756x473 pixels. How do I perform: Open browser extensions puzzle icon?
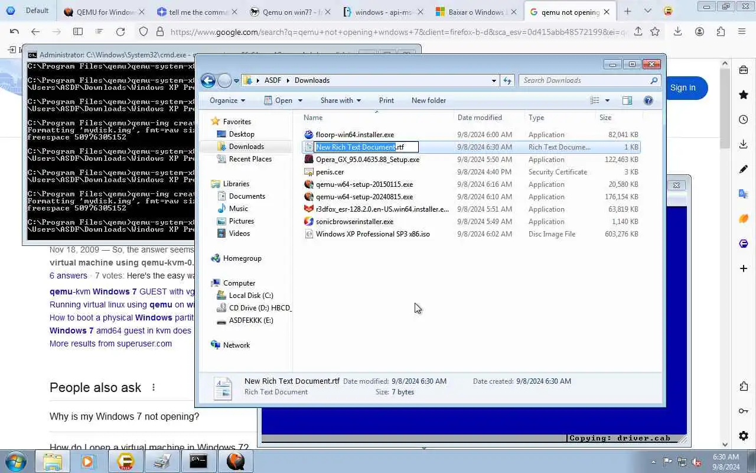click(721, 32)
